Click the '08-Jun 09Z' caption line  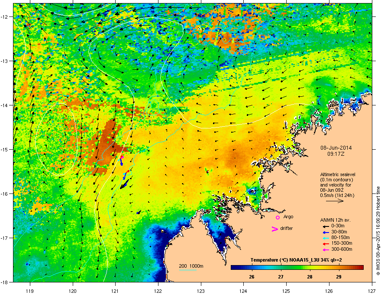click(332, 190)
